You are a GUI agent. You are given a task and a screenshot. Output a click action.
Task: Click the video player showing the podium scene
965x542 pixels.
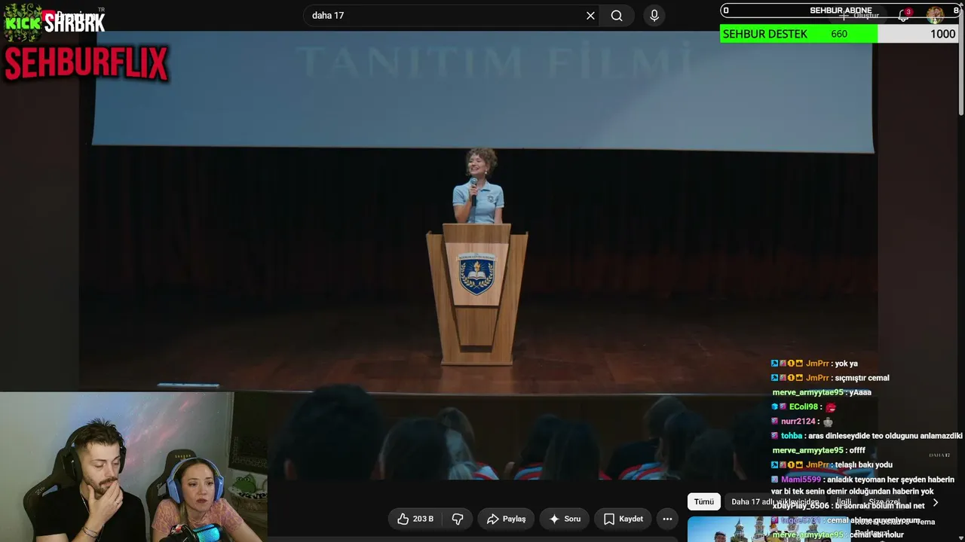coord(478,256)
